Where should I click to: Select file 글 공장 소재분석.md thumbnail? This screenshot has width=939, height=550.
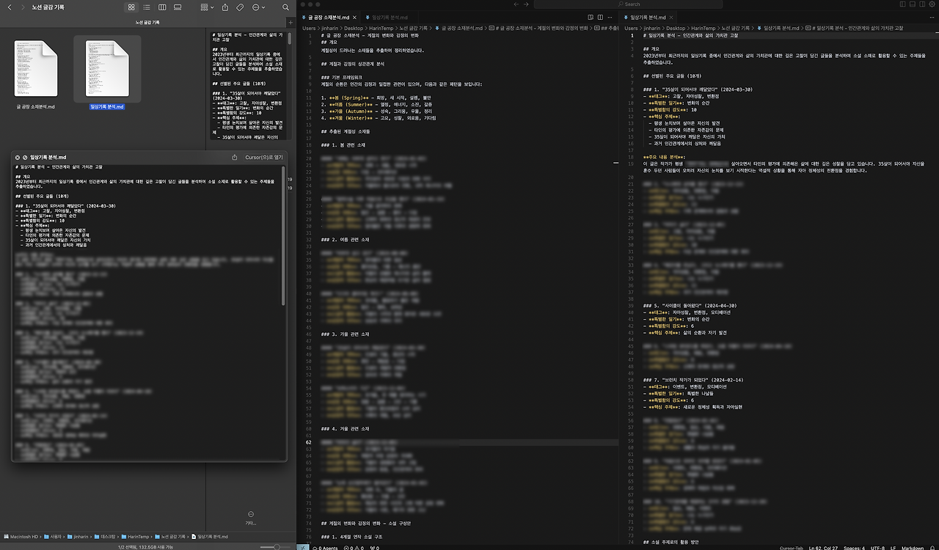click(x=36, y=69)
